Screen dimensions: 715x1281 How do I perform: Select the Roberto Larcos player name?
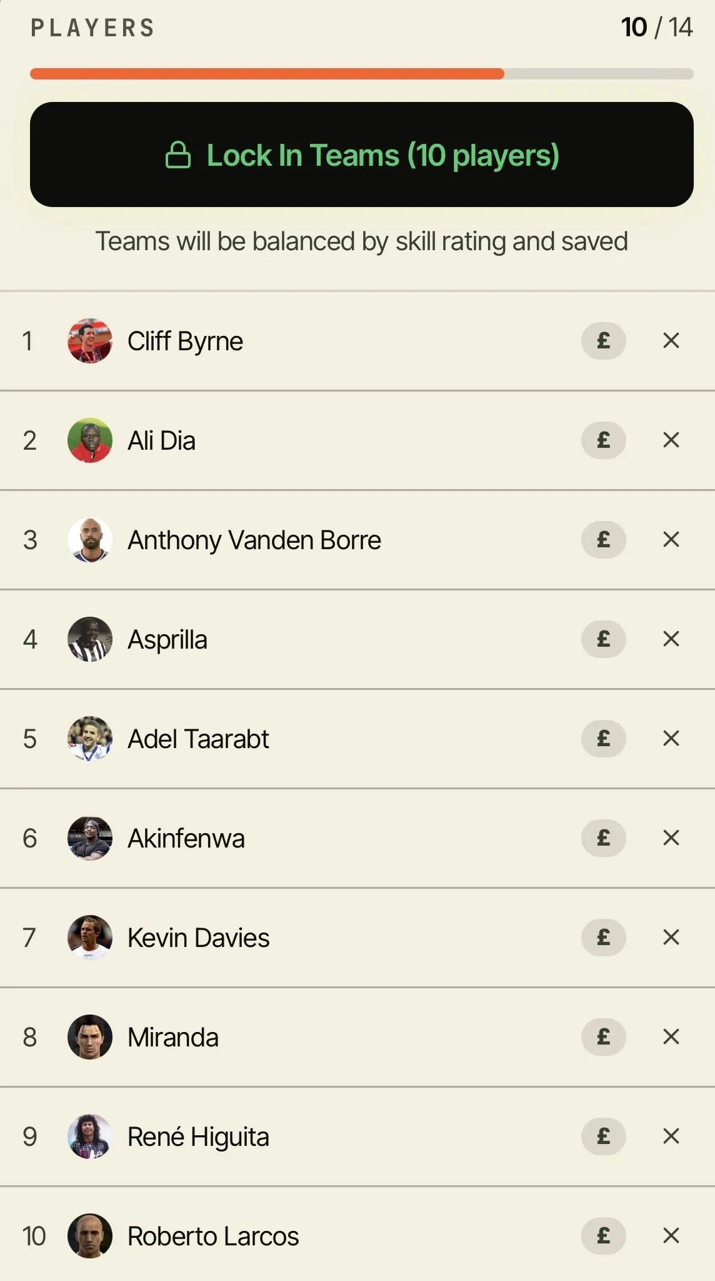pos(213,1237)
